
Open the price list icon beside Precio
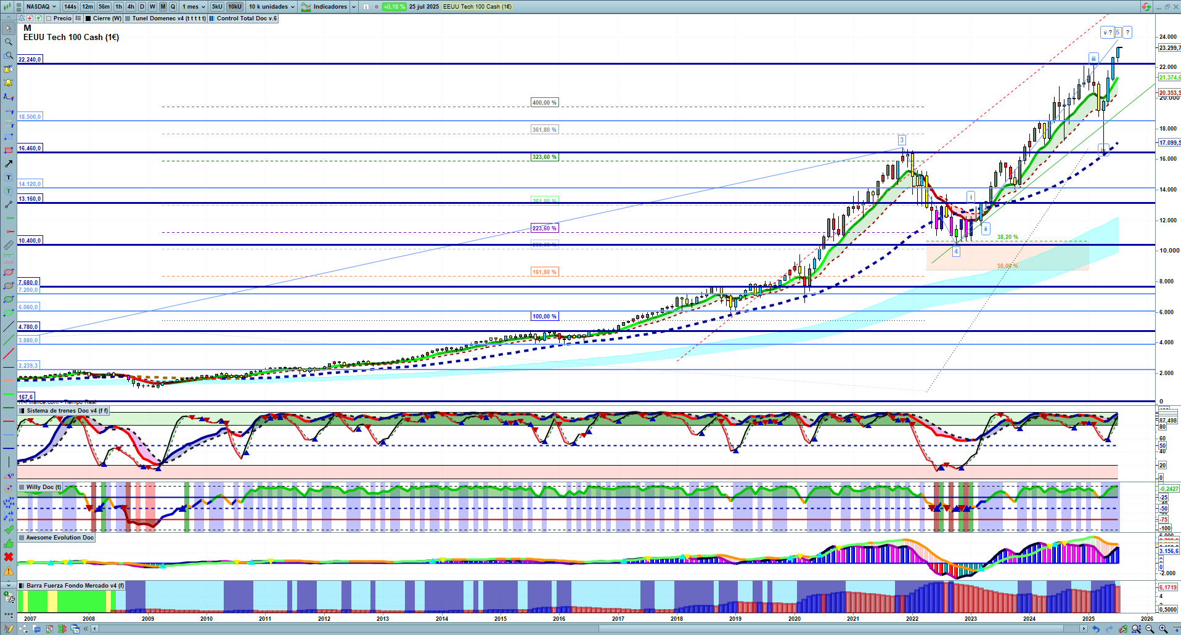tap(78, 18)
